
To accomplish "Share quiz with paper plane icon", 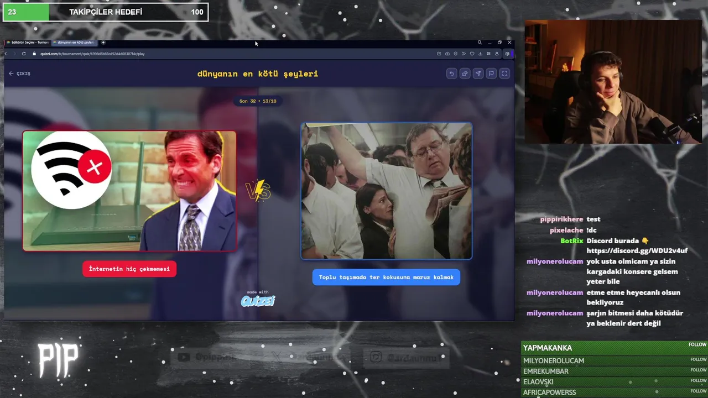I will click(478, 74).
